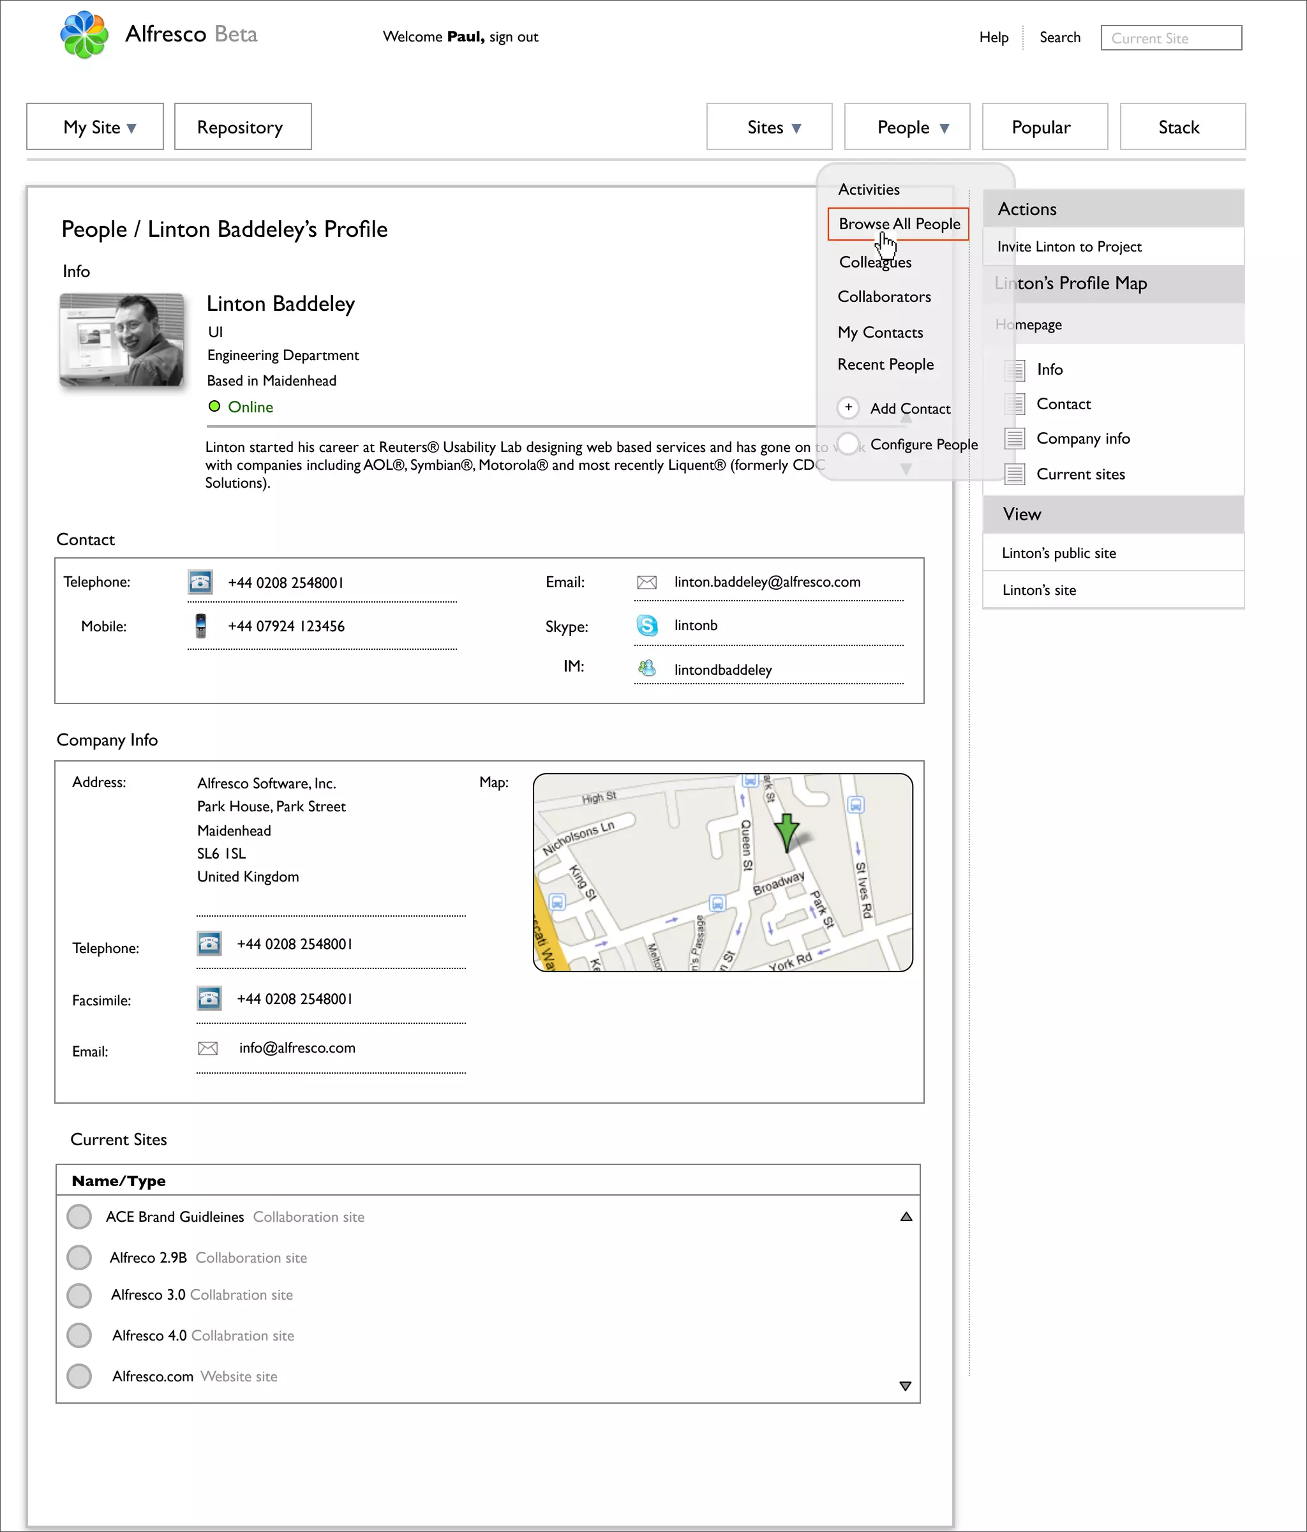The height and width of the screenshot is (1532, 1307).
Task: Click the Alfresco.com site name
Action: 153,1377
